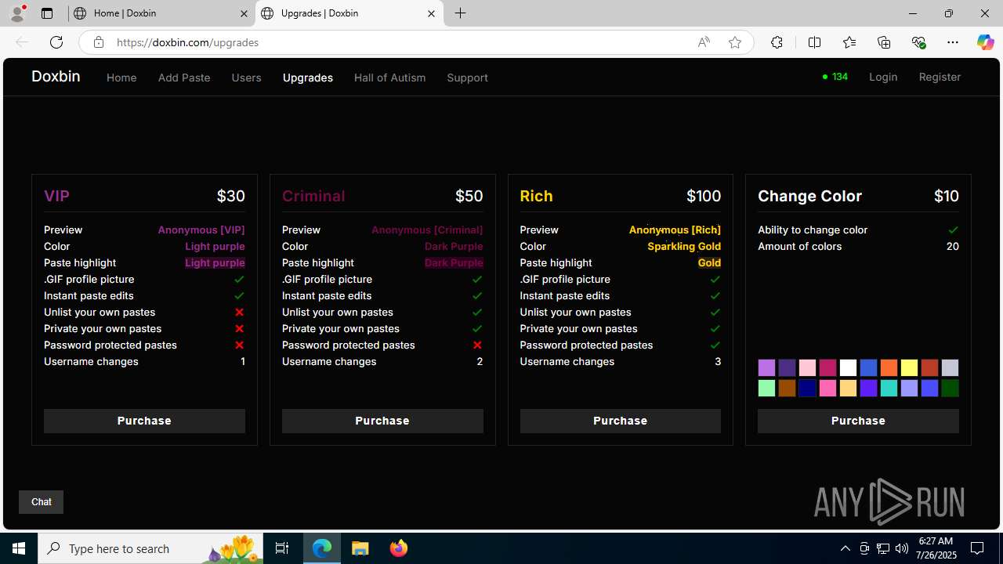Click VIP Password protected pastes red cross

pos(239,345)
